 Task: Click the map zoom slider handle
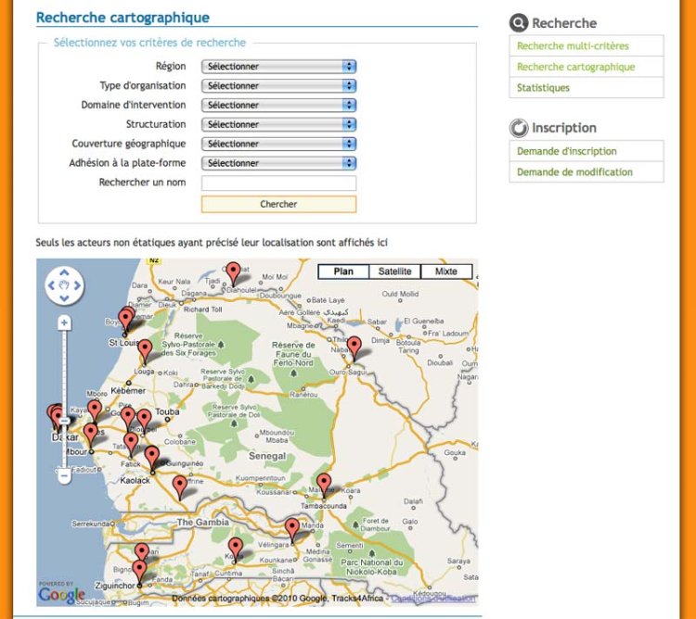click(64, 420)
